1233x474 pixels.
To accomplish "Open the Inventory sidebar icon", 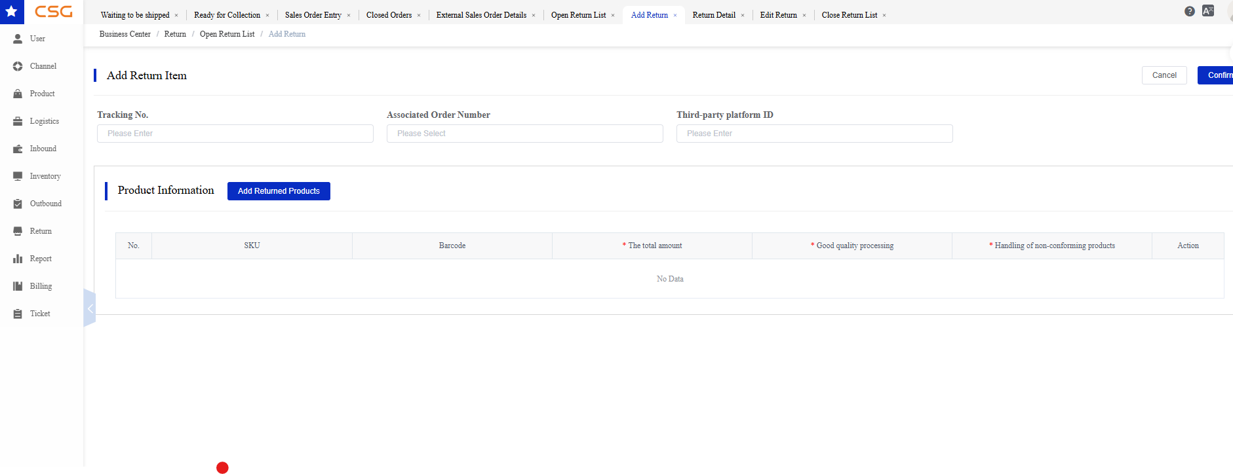I will click(x=18, y=176).
